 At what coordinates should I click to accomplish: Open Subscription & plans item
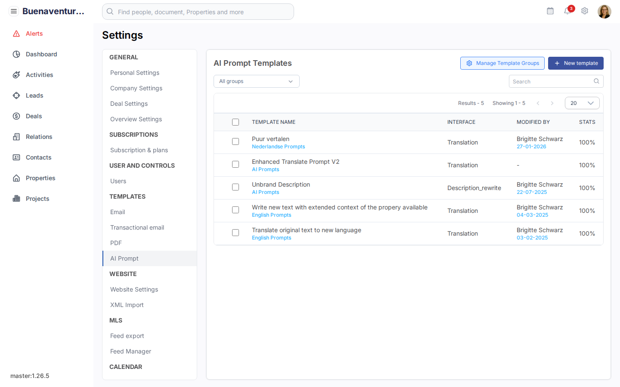[x=149, y=150]
